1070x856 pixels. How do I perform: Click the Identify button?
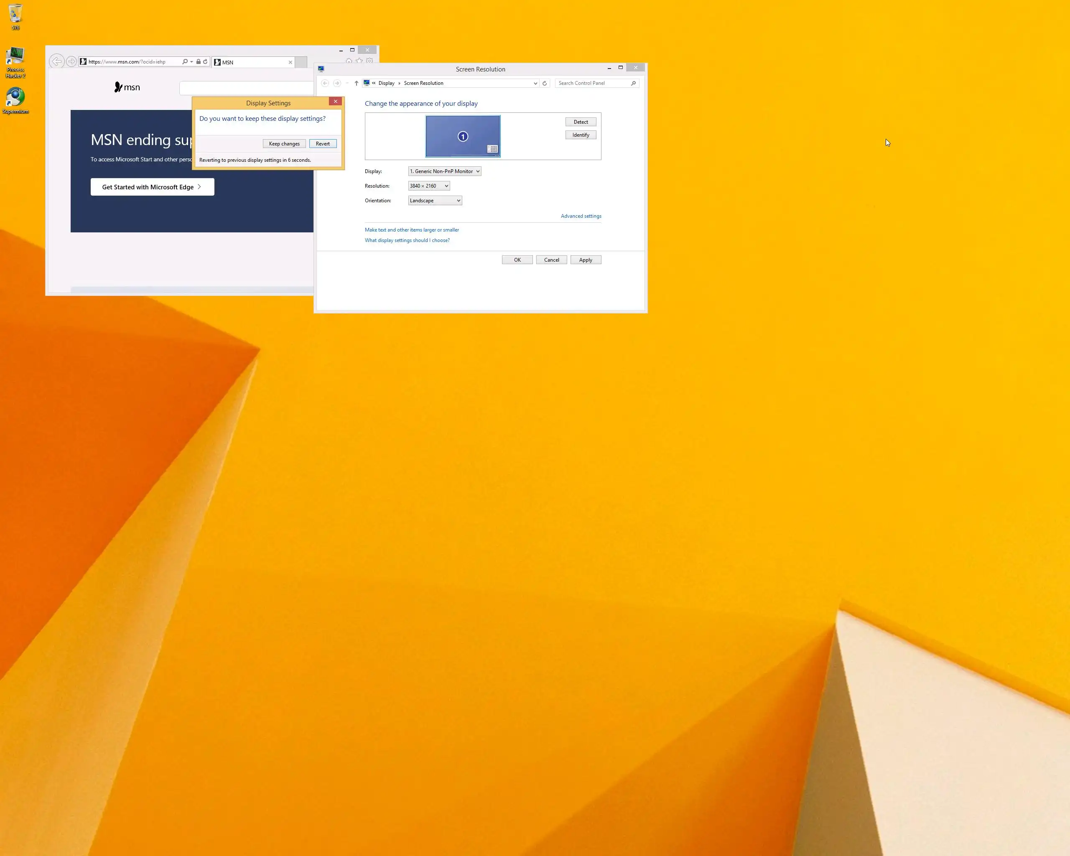click(580, 135)
